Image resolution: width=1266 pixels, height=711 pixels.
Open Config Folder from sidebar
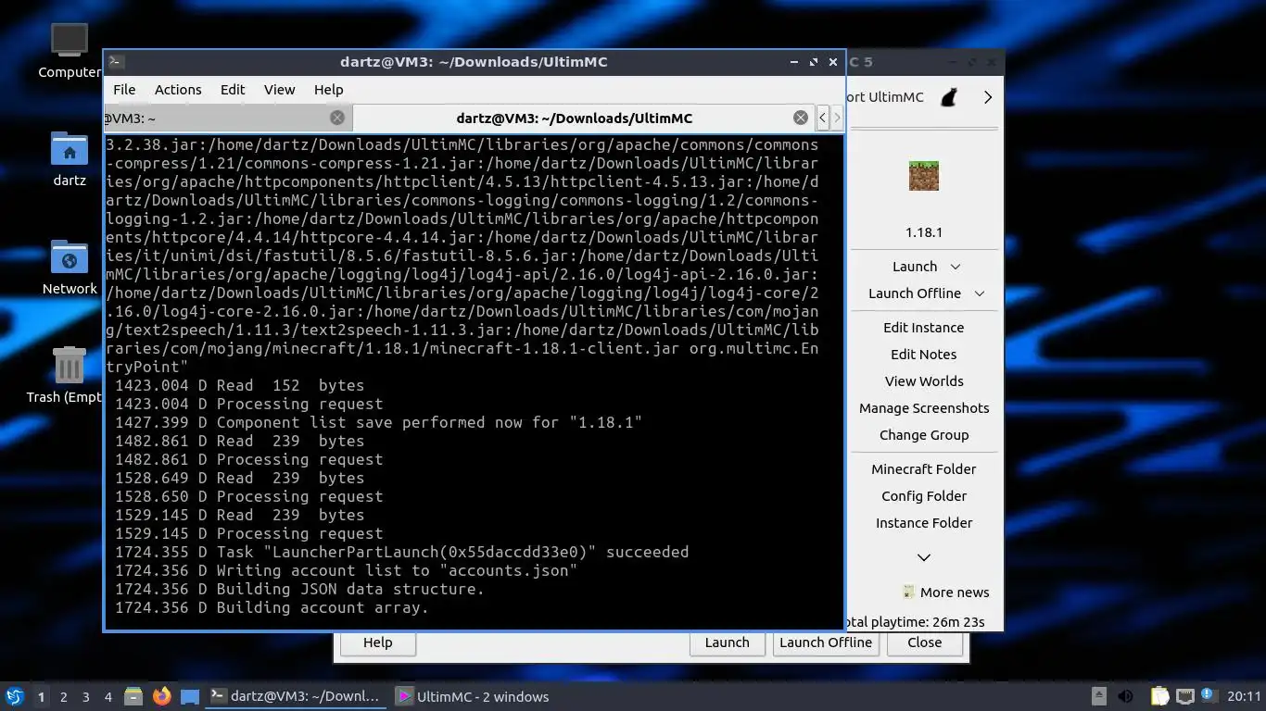click(x=924, y=496)
